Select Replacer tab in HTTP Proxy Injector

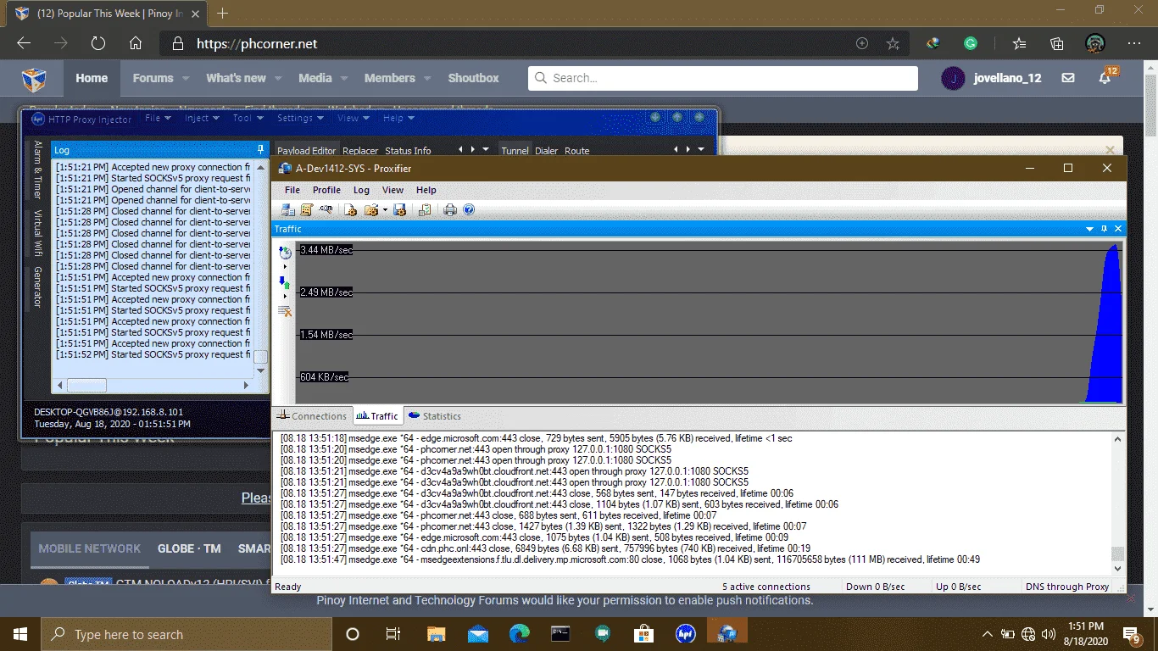pos(360,150)
